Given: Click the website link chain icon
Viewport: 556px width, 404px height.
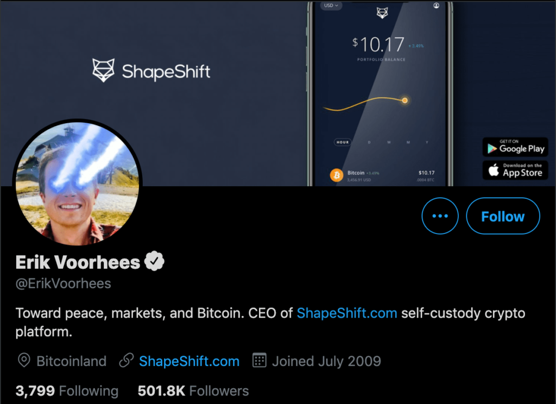Looking at the screenshot, I should [x=126, y=360].
